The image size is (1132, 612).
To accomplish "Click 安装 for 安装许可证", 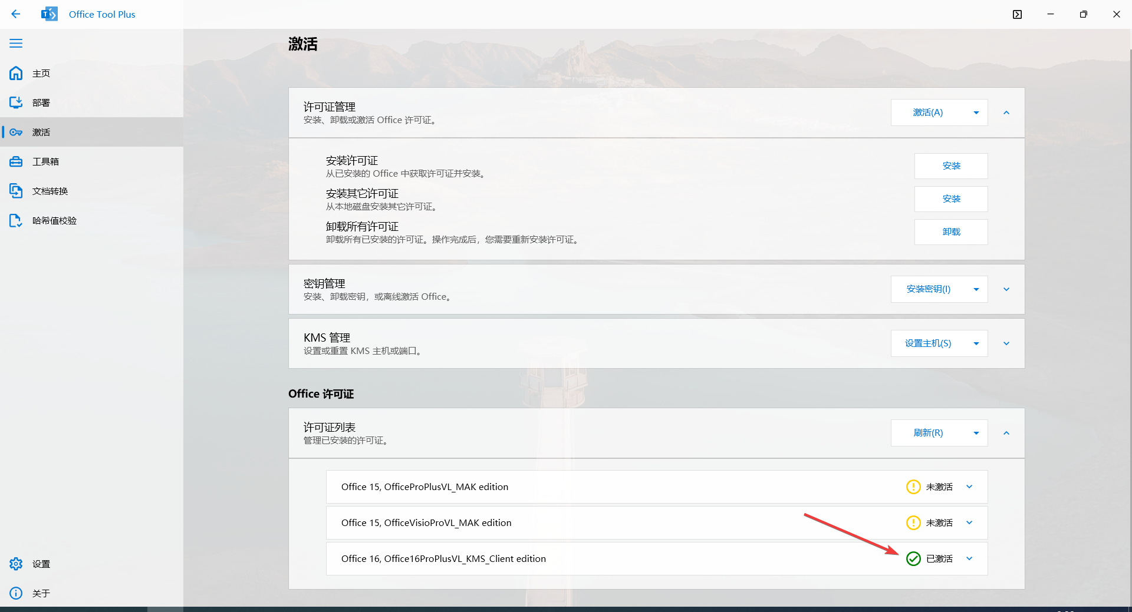I will pyautogui.click(x=951, y=166).
